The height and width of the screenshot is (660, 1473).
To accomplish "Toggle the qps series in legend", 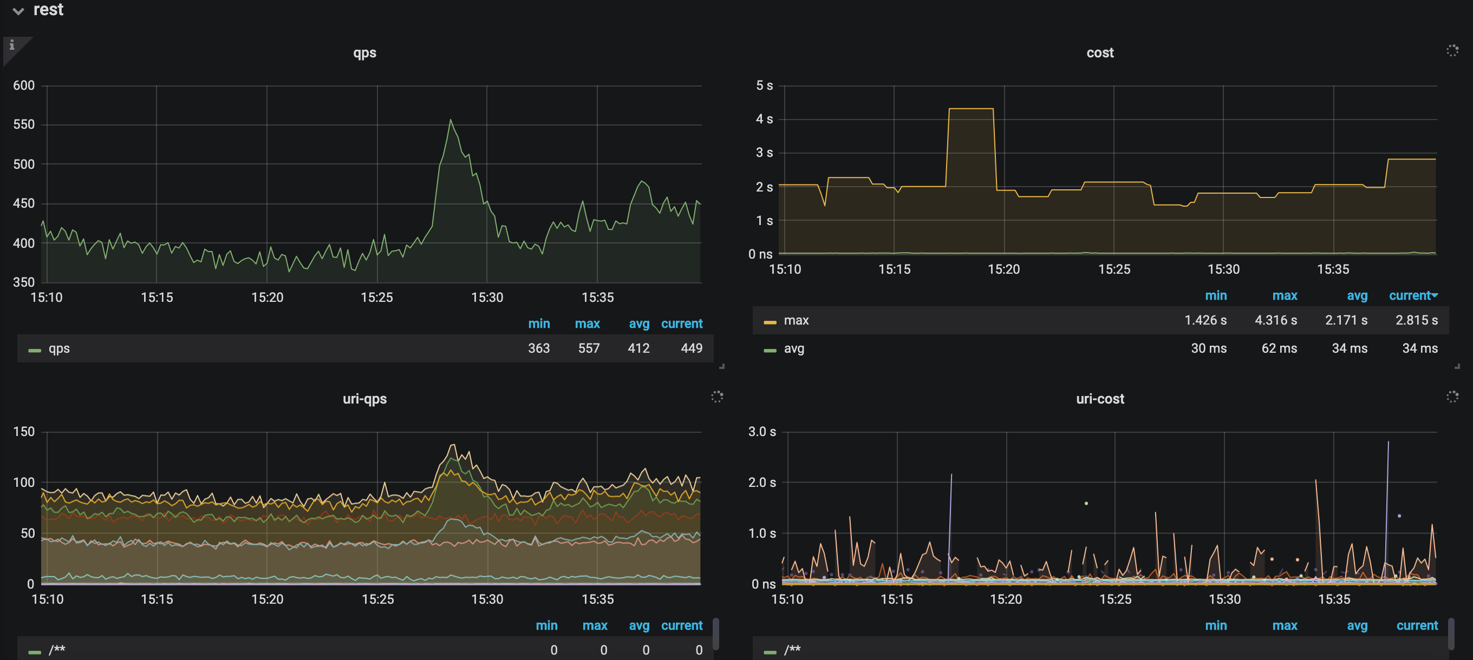I will click(59, 348).
